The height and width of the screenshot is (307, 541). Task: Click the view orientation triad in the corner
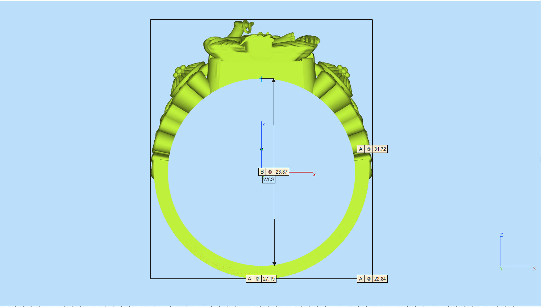(x=518, y=252)
